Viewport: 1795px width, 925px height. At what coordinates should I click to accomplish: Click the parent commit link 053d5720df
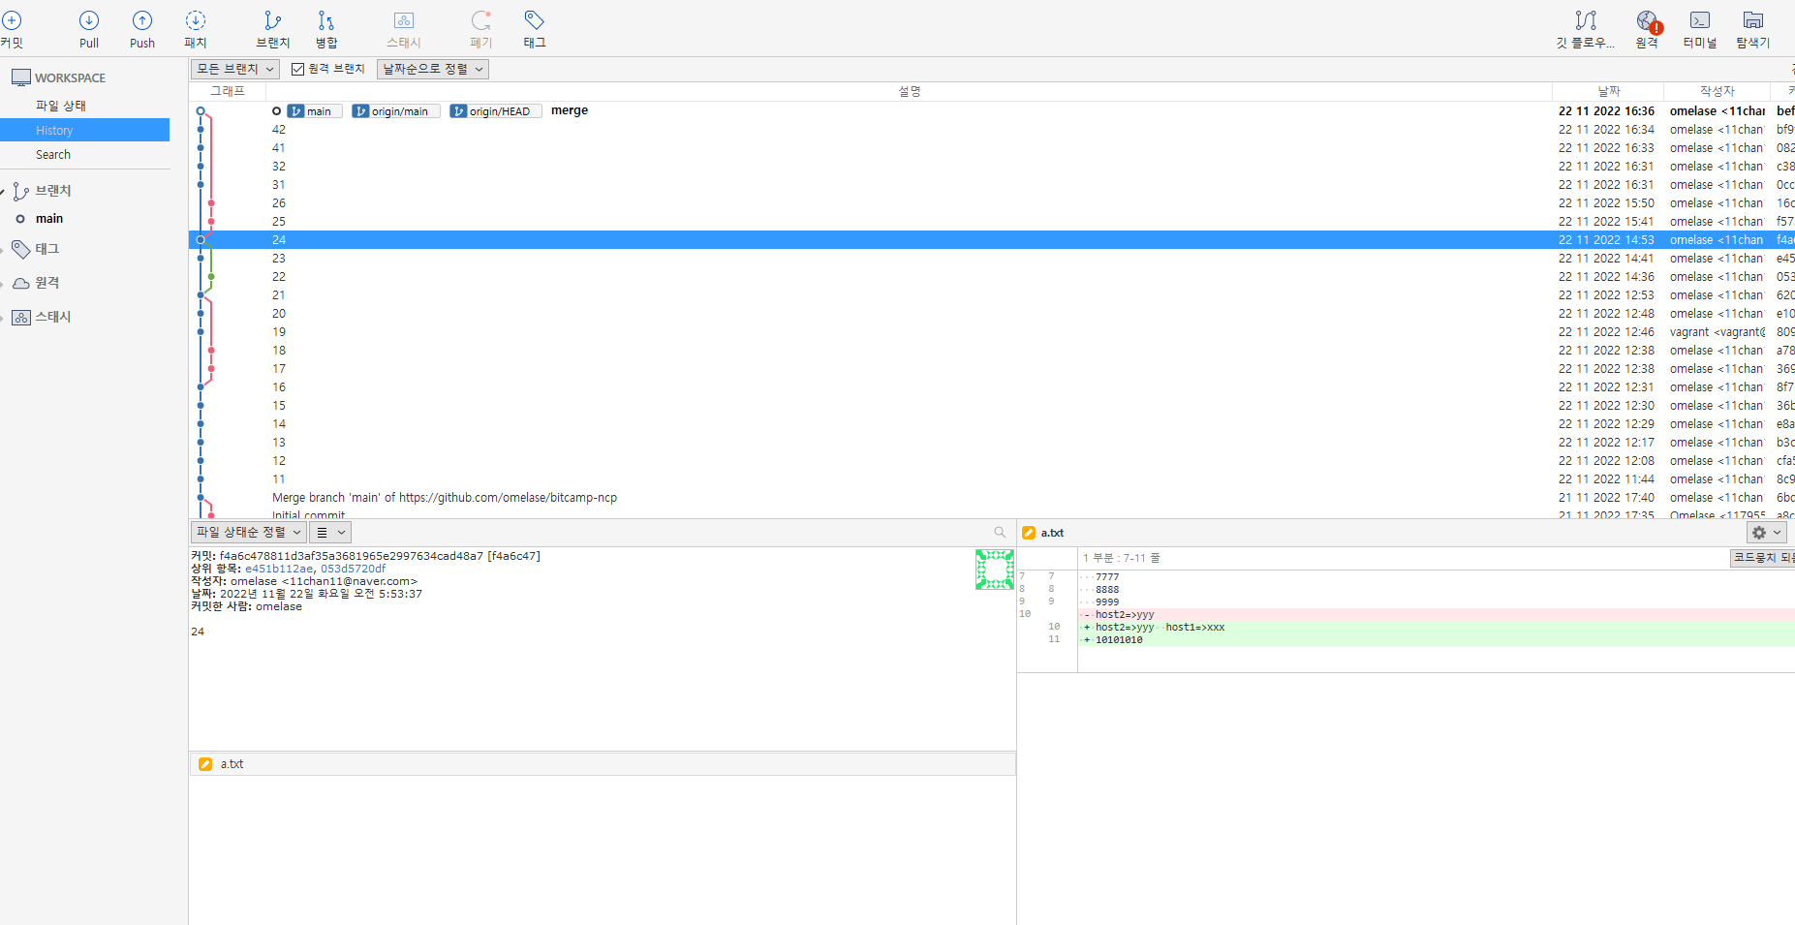click(354, 569)
